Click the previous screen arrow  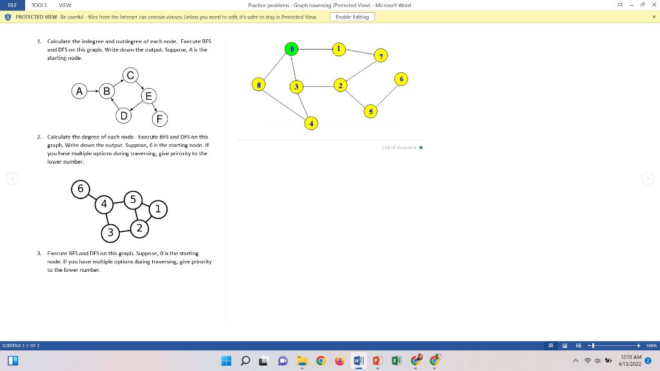click(x=12, y=178)
